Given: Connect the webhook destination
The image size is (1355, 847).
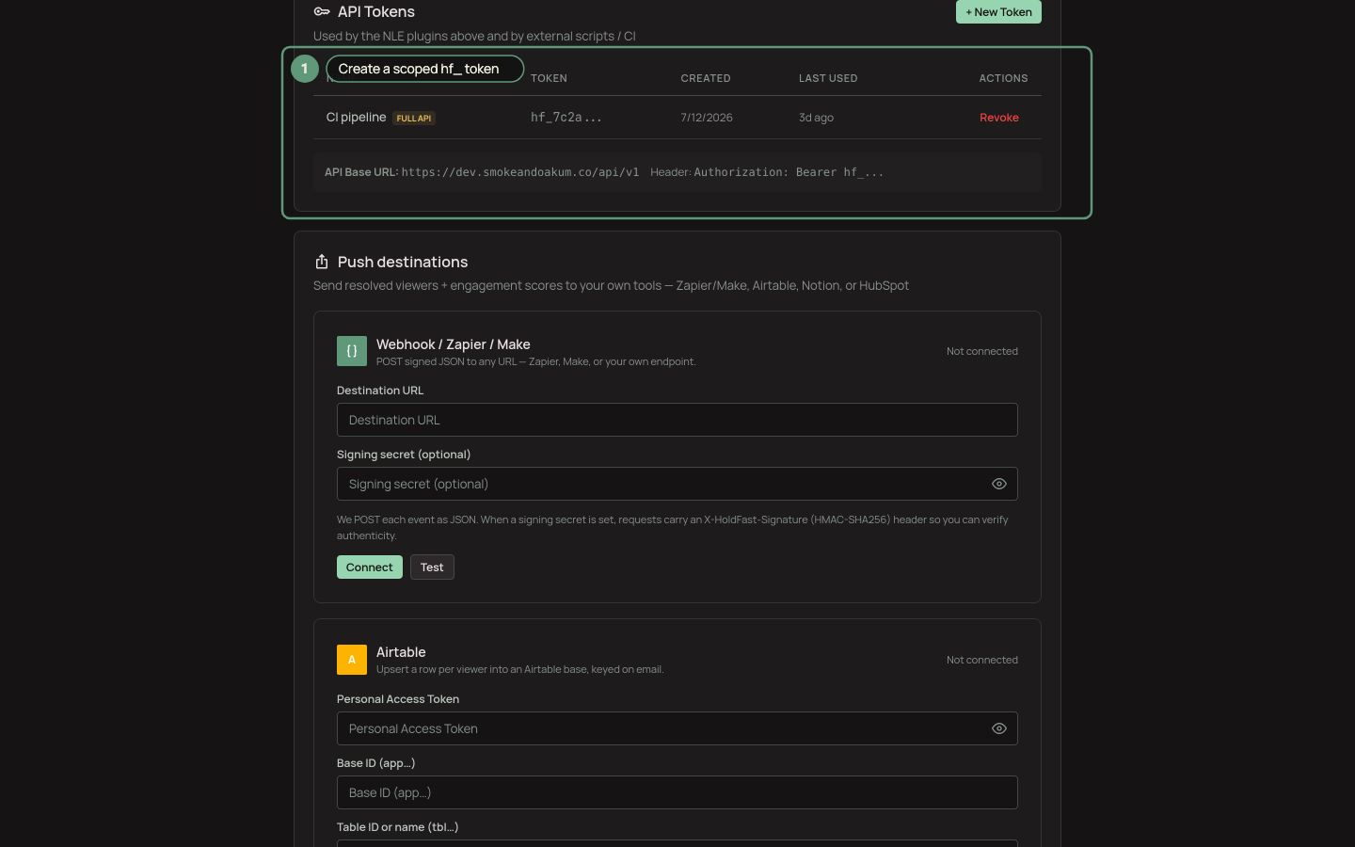Looking at the screenshot, I should [370, 567].
